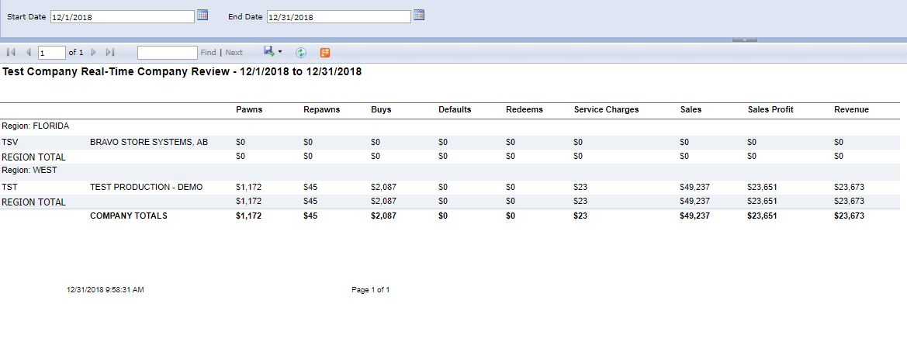This screenshot has height=359, width=907.
Task: Click the Sales Profit column header
Action: pyautogui.click(x=770, y=110)
